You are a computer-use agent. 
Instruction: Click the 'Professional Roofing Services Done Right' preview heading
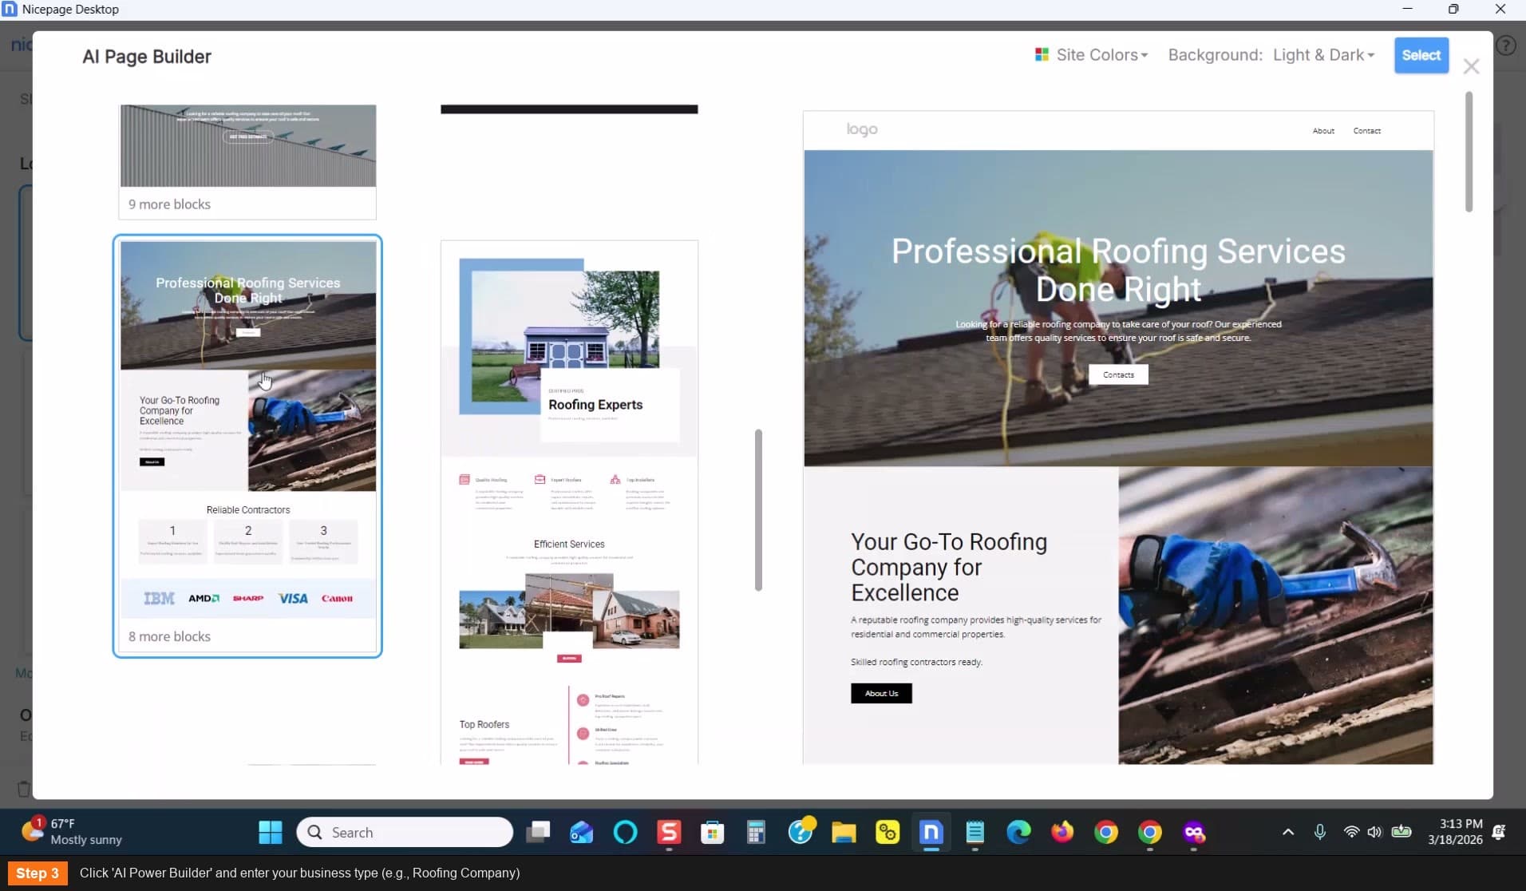pos(1117,270)
